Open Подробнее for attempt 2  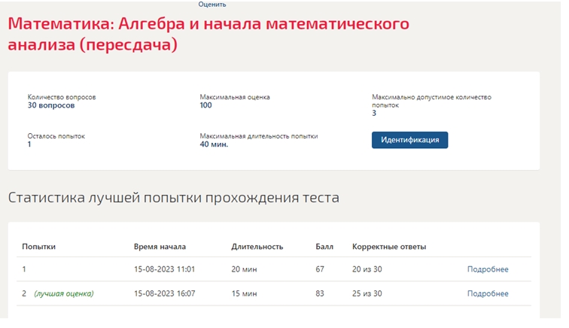488,293
